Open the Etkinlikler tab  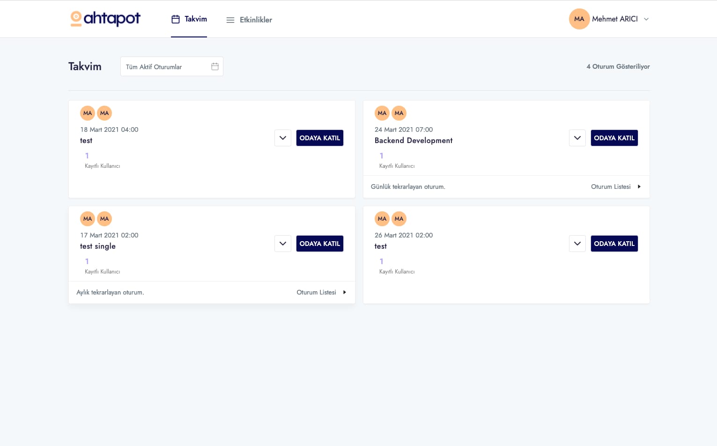tap(249, 20)
